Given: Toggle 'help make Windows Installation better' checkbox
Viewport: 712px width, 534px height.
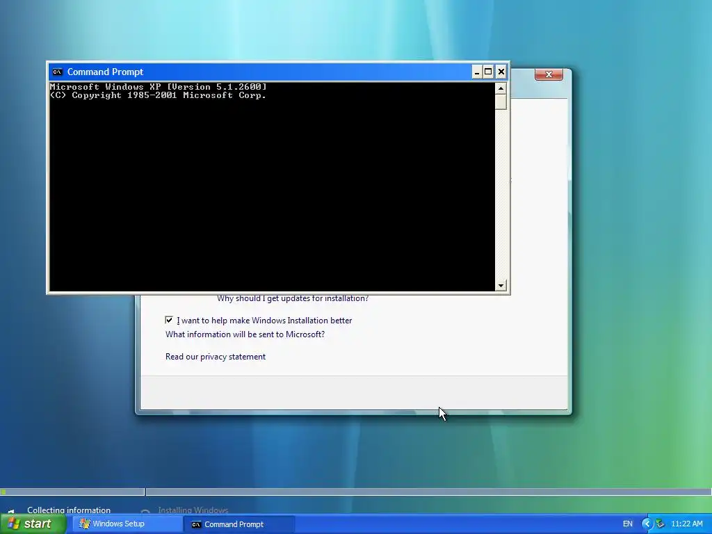Looking at the screenshot, I should (x=169, y=320).
